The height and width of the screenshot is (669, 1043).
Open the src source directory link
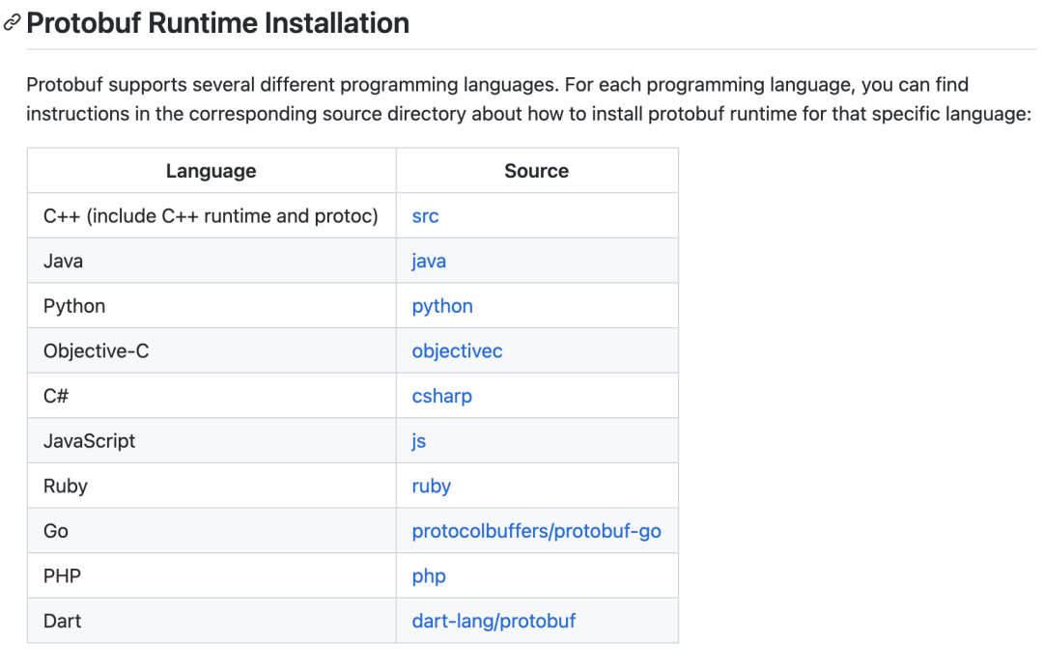pos(425,216)
